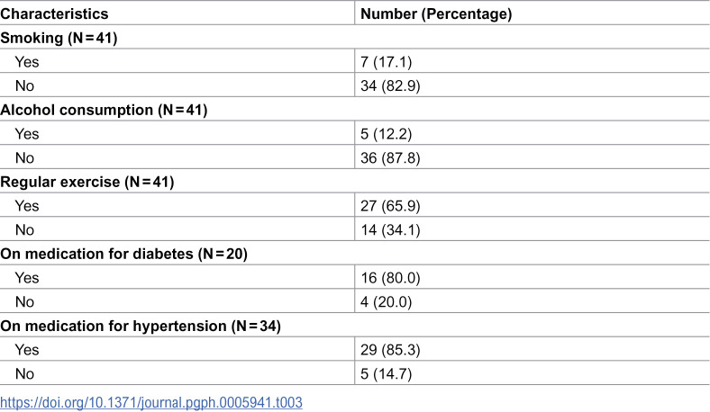
Task: Click the Yes label under Smoking
Action: 27,61
